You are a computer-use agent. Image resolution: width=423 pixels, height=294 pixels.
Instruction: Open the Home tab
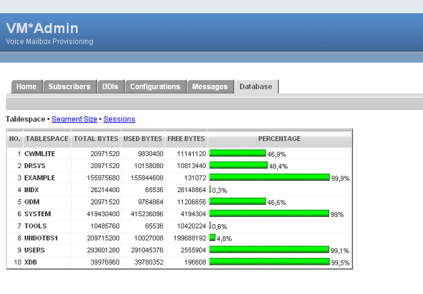(x=27, y=86)
